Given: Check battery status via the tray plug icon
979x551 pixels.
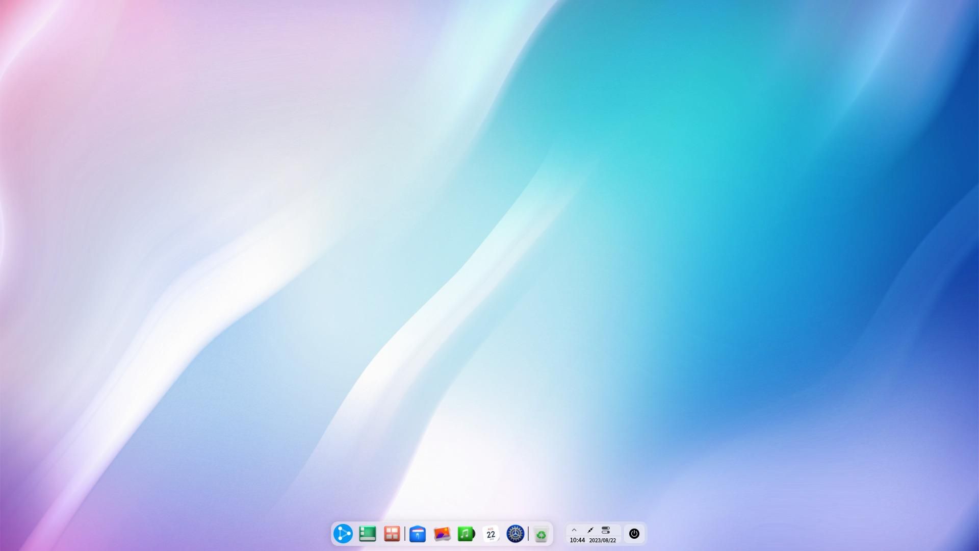Looking at the screenshot, I should click(590, 530).
